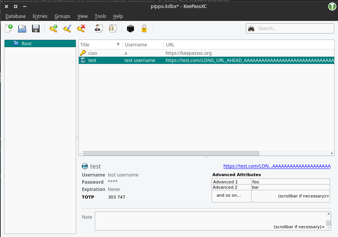
Task: Click inside the Note text area
Action: click(210, 221)
